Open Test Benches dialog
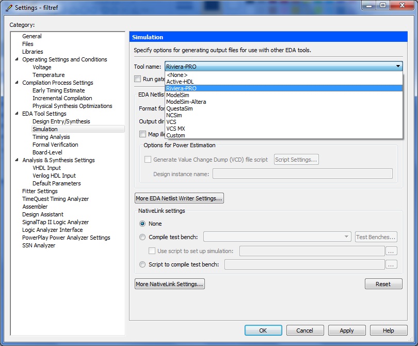 376,237
